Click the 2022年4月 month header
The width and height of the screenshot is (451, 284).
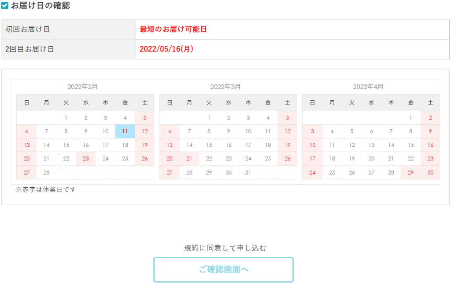click(368, 87)
